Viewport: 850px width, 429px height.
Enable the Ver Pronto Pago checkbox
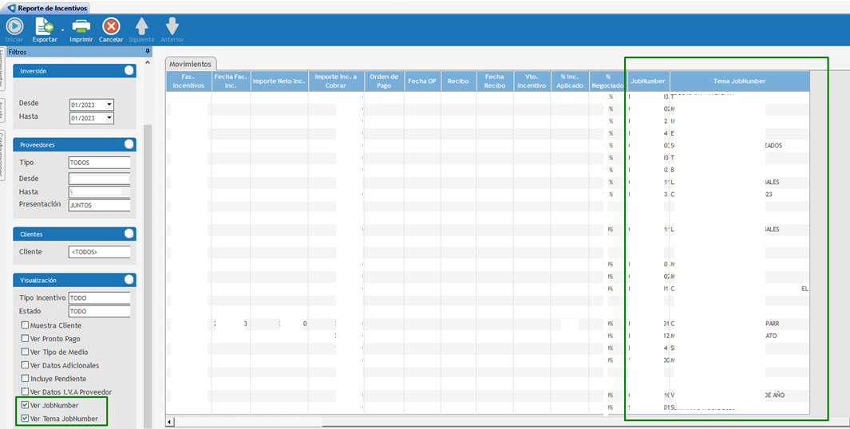tap(25, 338)
